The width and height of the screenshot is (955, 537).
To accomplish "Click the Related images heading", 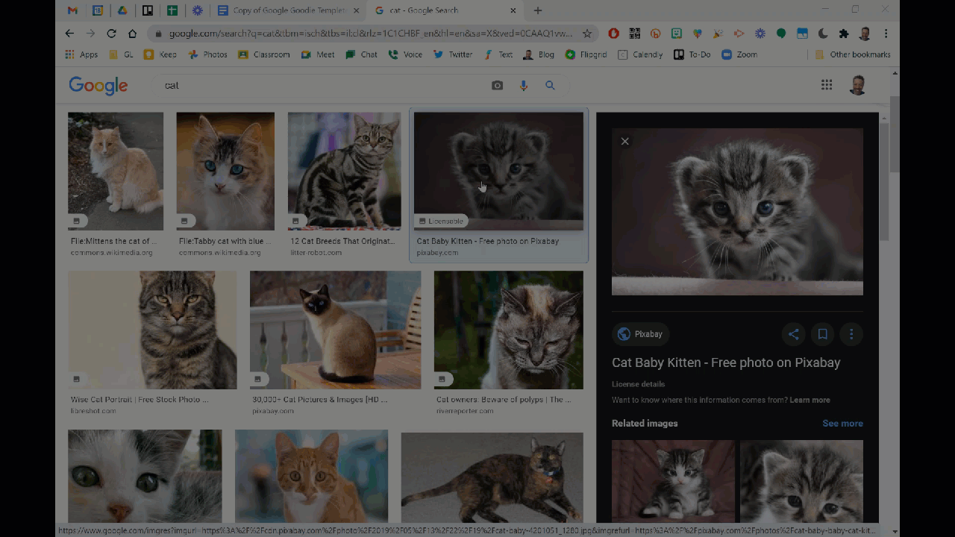I will point(645,424).
